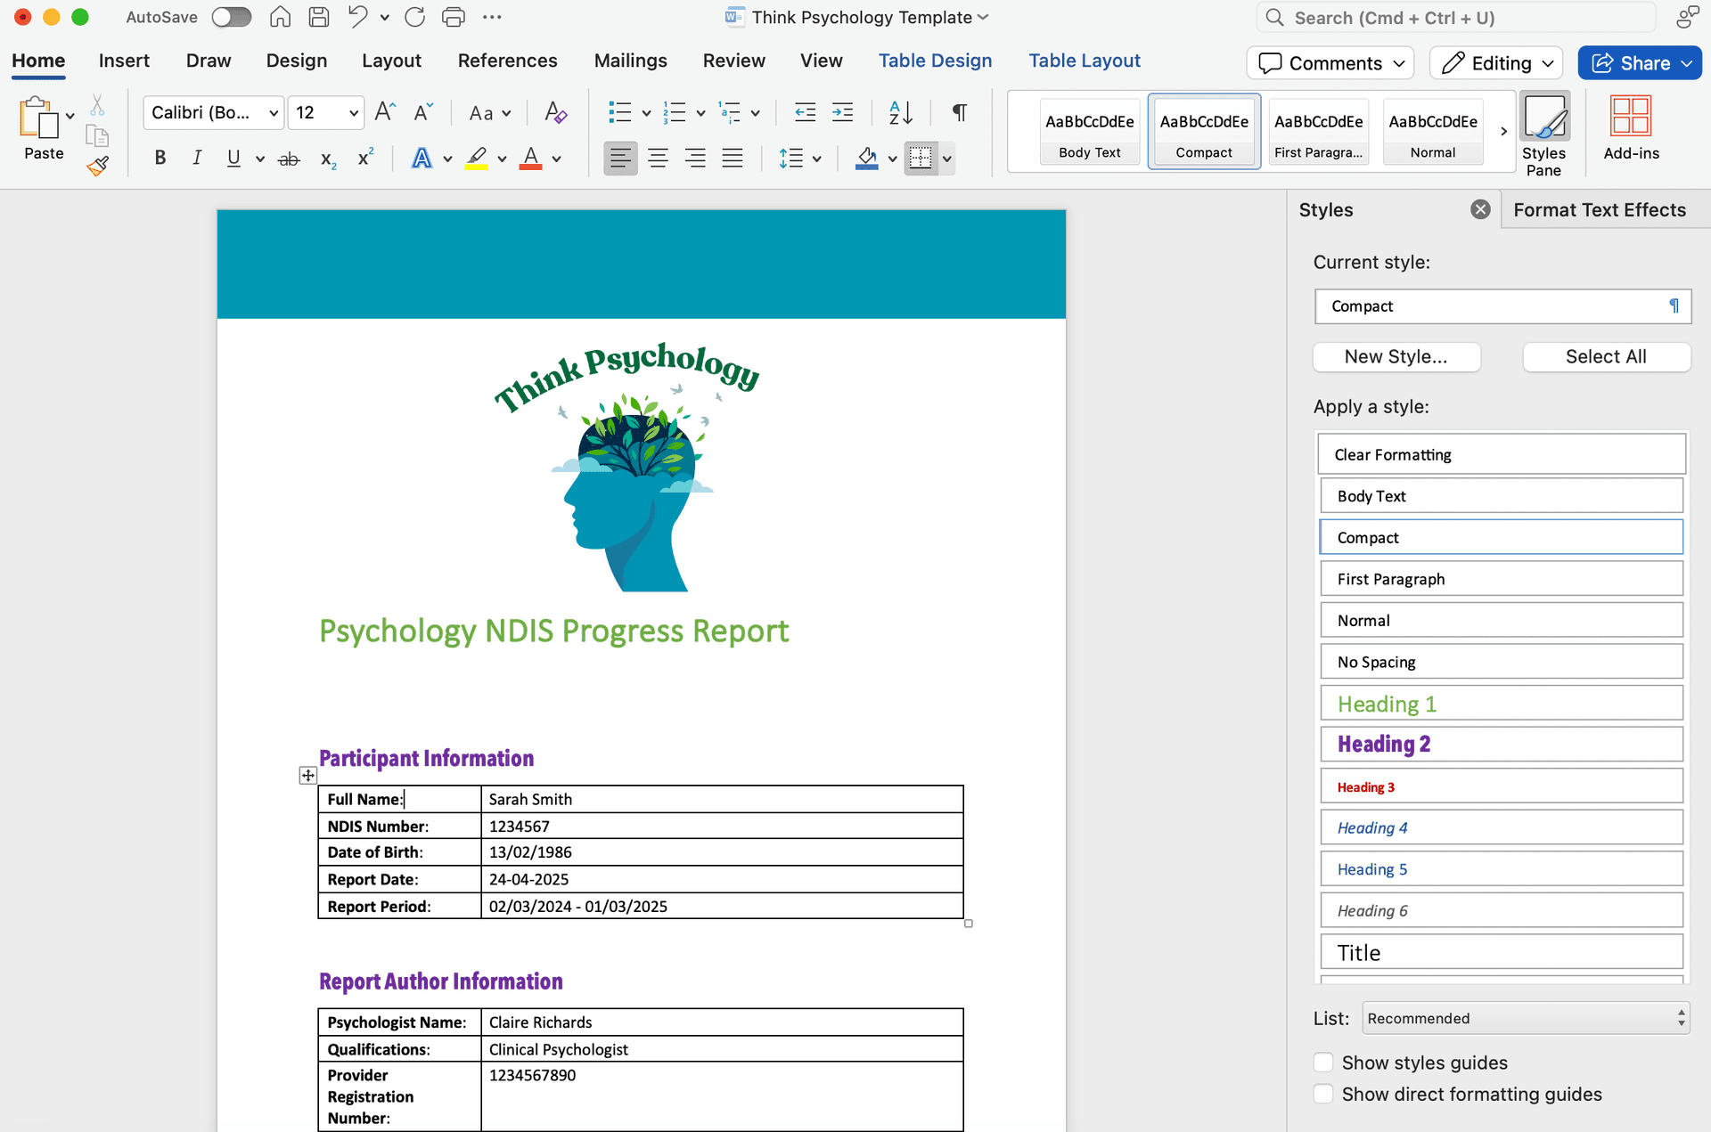Open the References tab
Viewport: 1711px width, 1132px height.
508,61
